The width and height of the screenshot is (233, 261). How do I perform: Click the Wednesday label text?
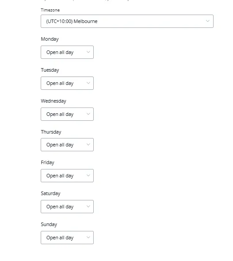pos(53,101)
